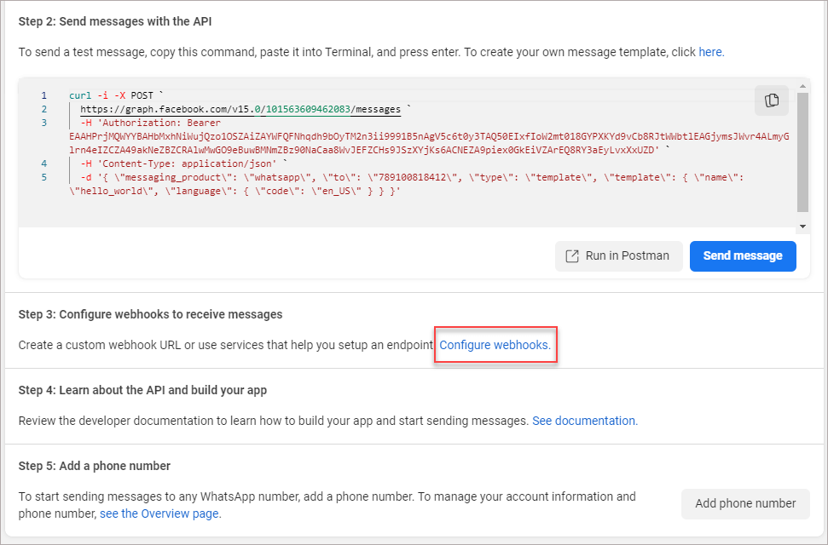Screen dimensions: 828x545
Task: Follow the 'see the Overview page' link
Action: [160, 513]
